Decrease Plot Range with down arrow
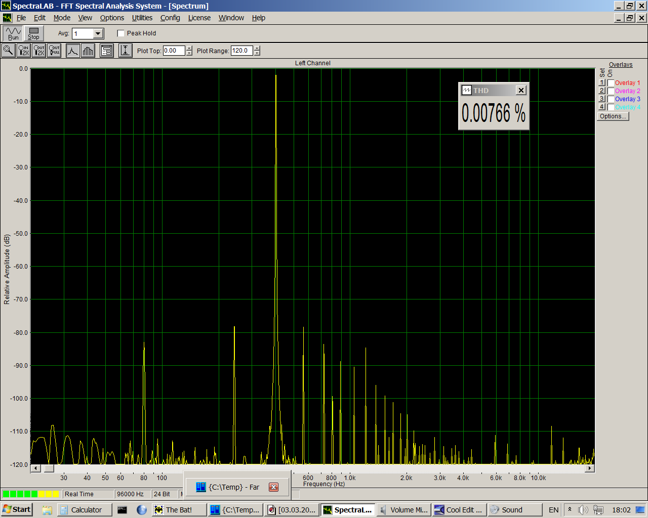 (x=257, y=53)
